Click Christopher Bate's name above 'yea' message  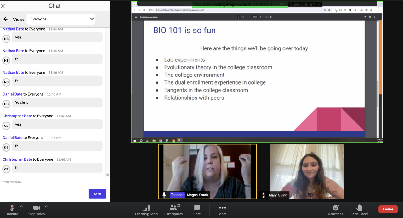click(x=17, y=116)
